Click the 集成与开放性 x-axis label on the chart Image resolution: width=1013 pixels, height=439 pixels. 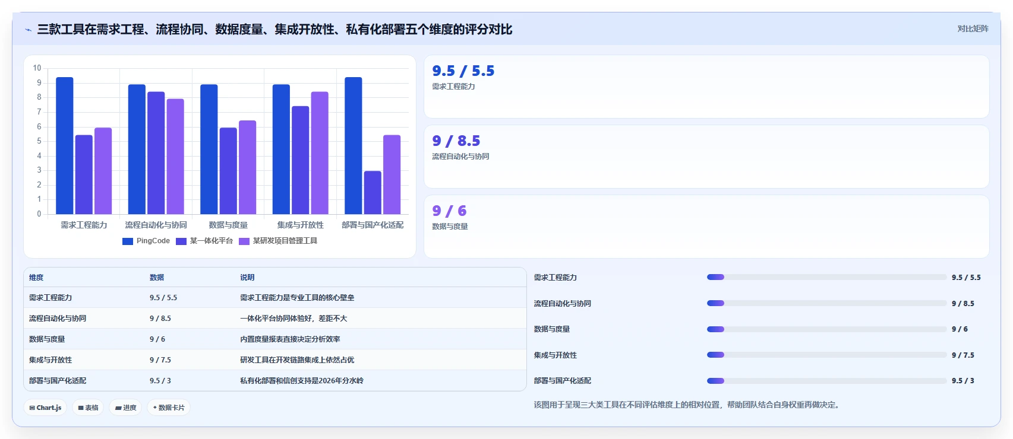point(301,225)
